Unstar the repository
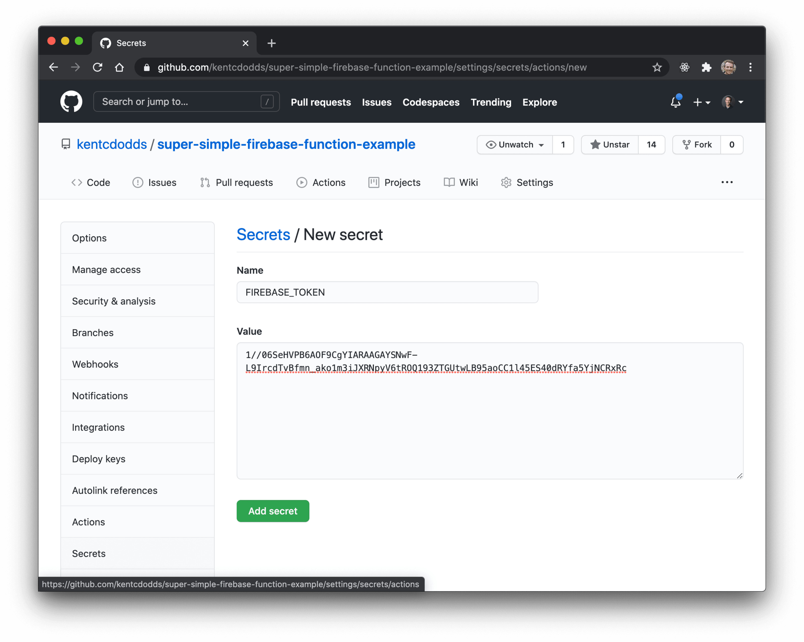This screenshot has width=804, height=642. [x=610, y=145]
